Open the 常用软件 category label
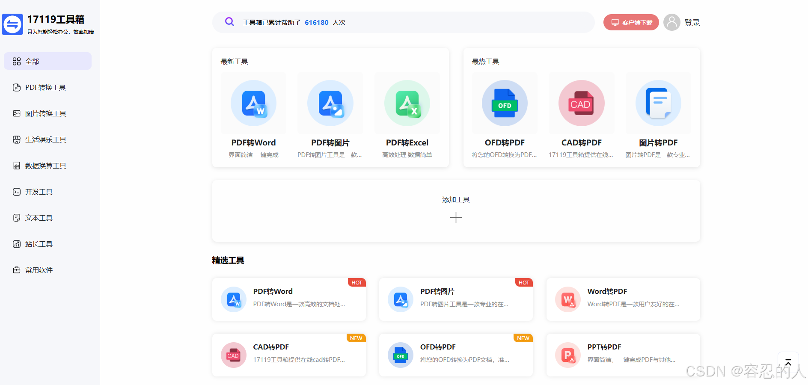Image resolution: width=808 pixels, height=385 pixels. (x=39, y=270)
